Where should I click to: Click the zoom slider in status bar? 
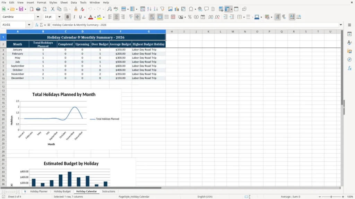(x=331, y=197)
